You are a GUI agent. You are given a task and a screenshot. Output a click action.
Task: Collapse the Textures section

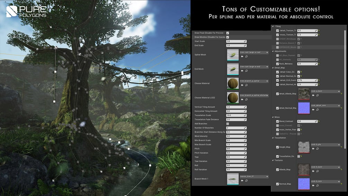click(x=273, y=160)
